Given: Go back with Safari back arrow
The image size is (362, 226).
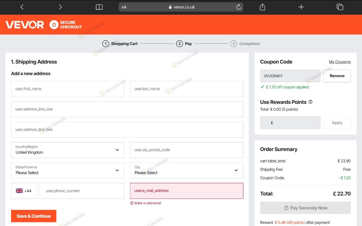Looking at the screenshot, I should pos(22,7).
